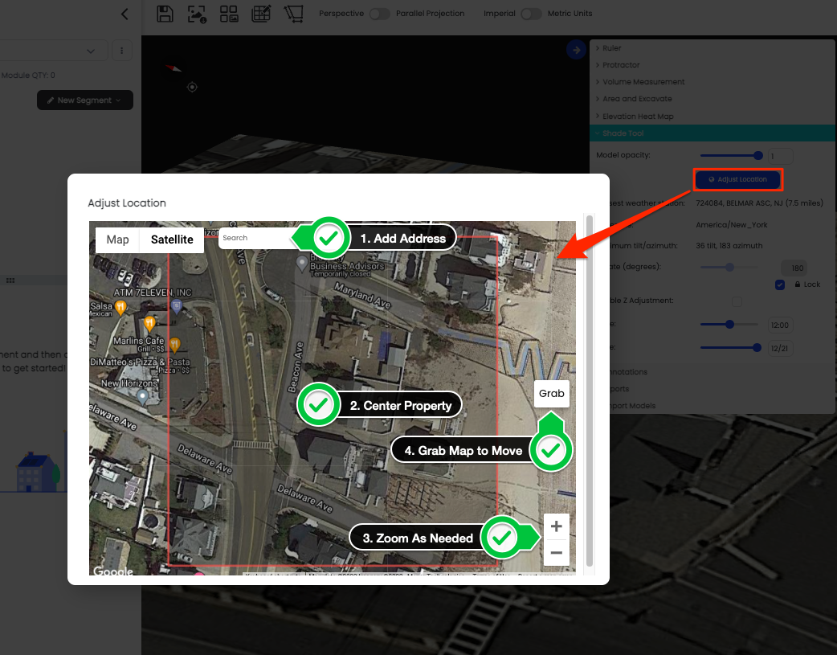This screenshot has height=655, width=837.
Task: Adjust the time of day slider
Action: pyautogui.click(x=729, y=325)
